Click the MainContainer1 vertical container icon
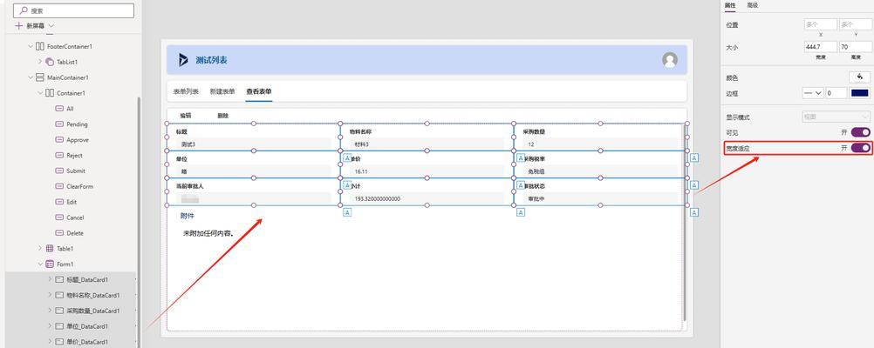 pyautogui.click(x=40, y=77)
